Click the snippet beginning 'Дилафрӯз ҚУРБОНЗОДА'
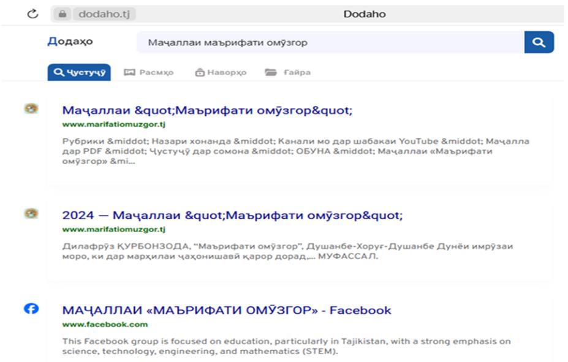The height and width of the screenshot is (362, 568). tap(287, 251)
